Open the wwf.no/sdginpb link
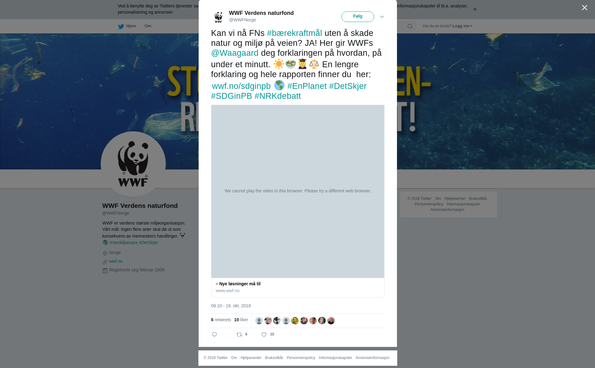Viewport: 595px width, 368px height. pos(241,86)
